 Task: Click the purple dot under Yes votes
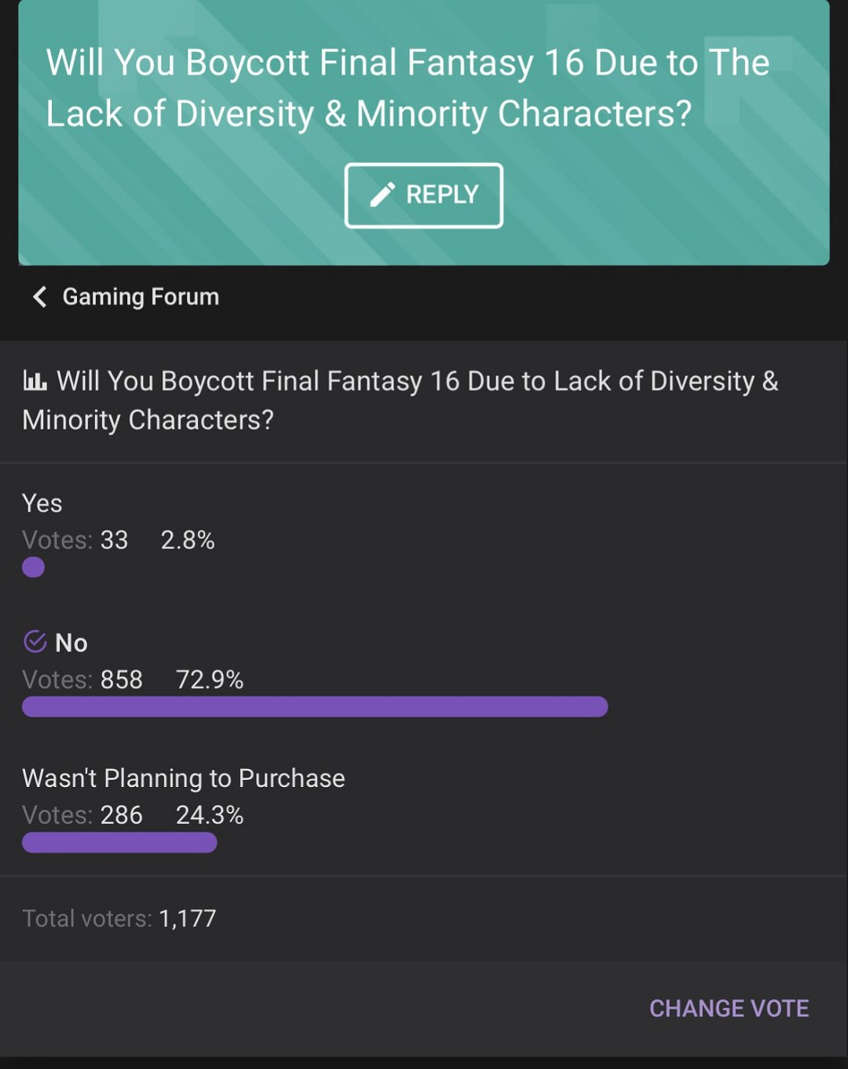click(33, 567)
